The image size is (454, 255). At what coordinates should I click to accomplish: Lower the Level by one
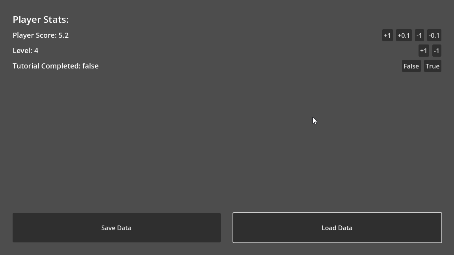[437, 51]
